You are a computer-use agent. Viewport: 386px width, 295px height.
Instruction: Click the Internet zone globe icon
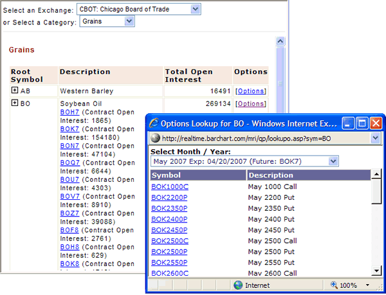(x=238, y=285)
